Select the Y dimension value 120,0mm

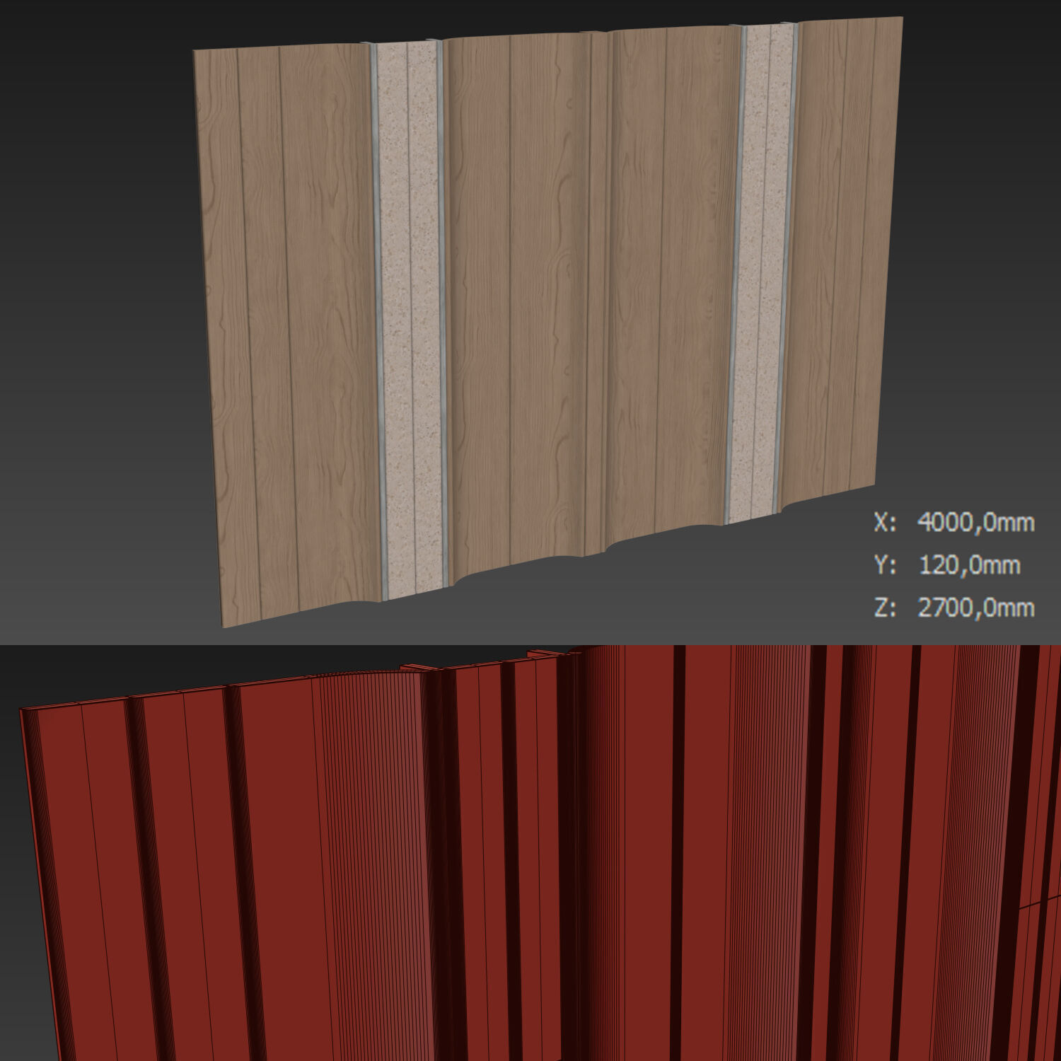[969, 565]
